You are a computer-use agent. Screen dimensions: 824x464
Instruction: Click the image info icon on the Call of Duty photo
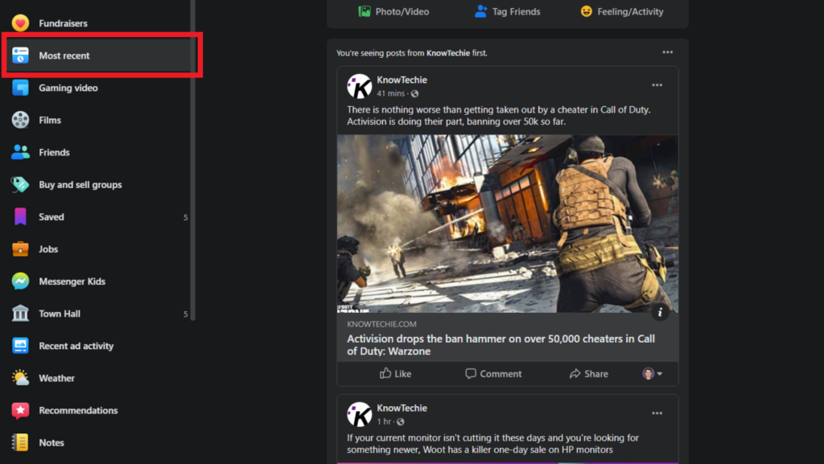(660, 312)
